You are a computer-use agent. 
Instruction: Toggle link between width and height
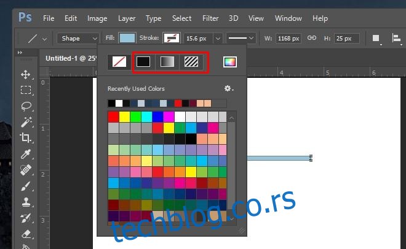pyautogui.click(x=312, y=38)
